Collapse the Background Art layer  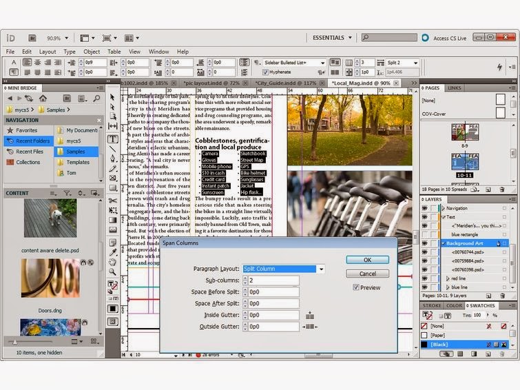point(444,243)
